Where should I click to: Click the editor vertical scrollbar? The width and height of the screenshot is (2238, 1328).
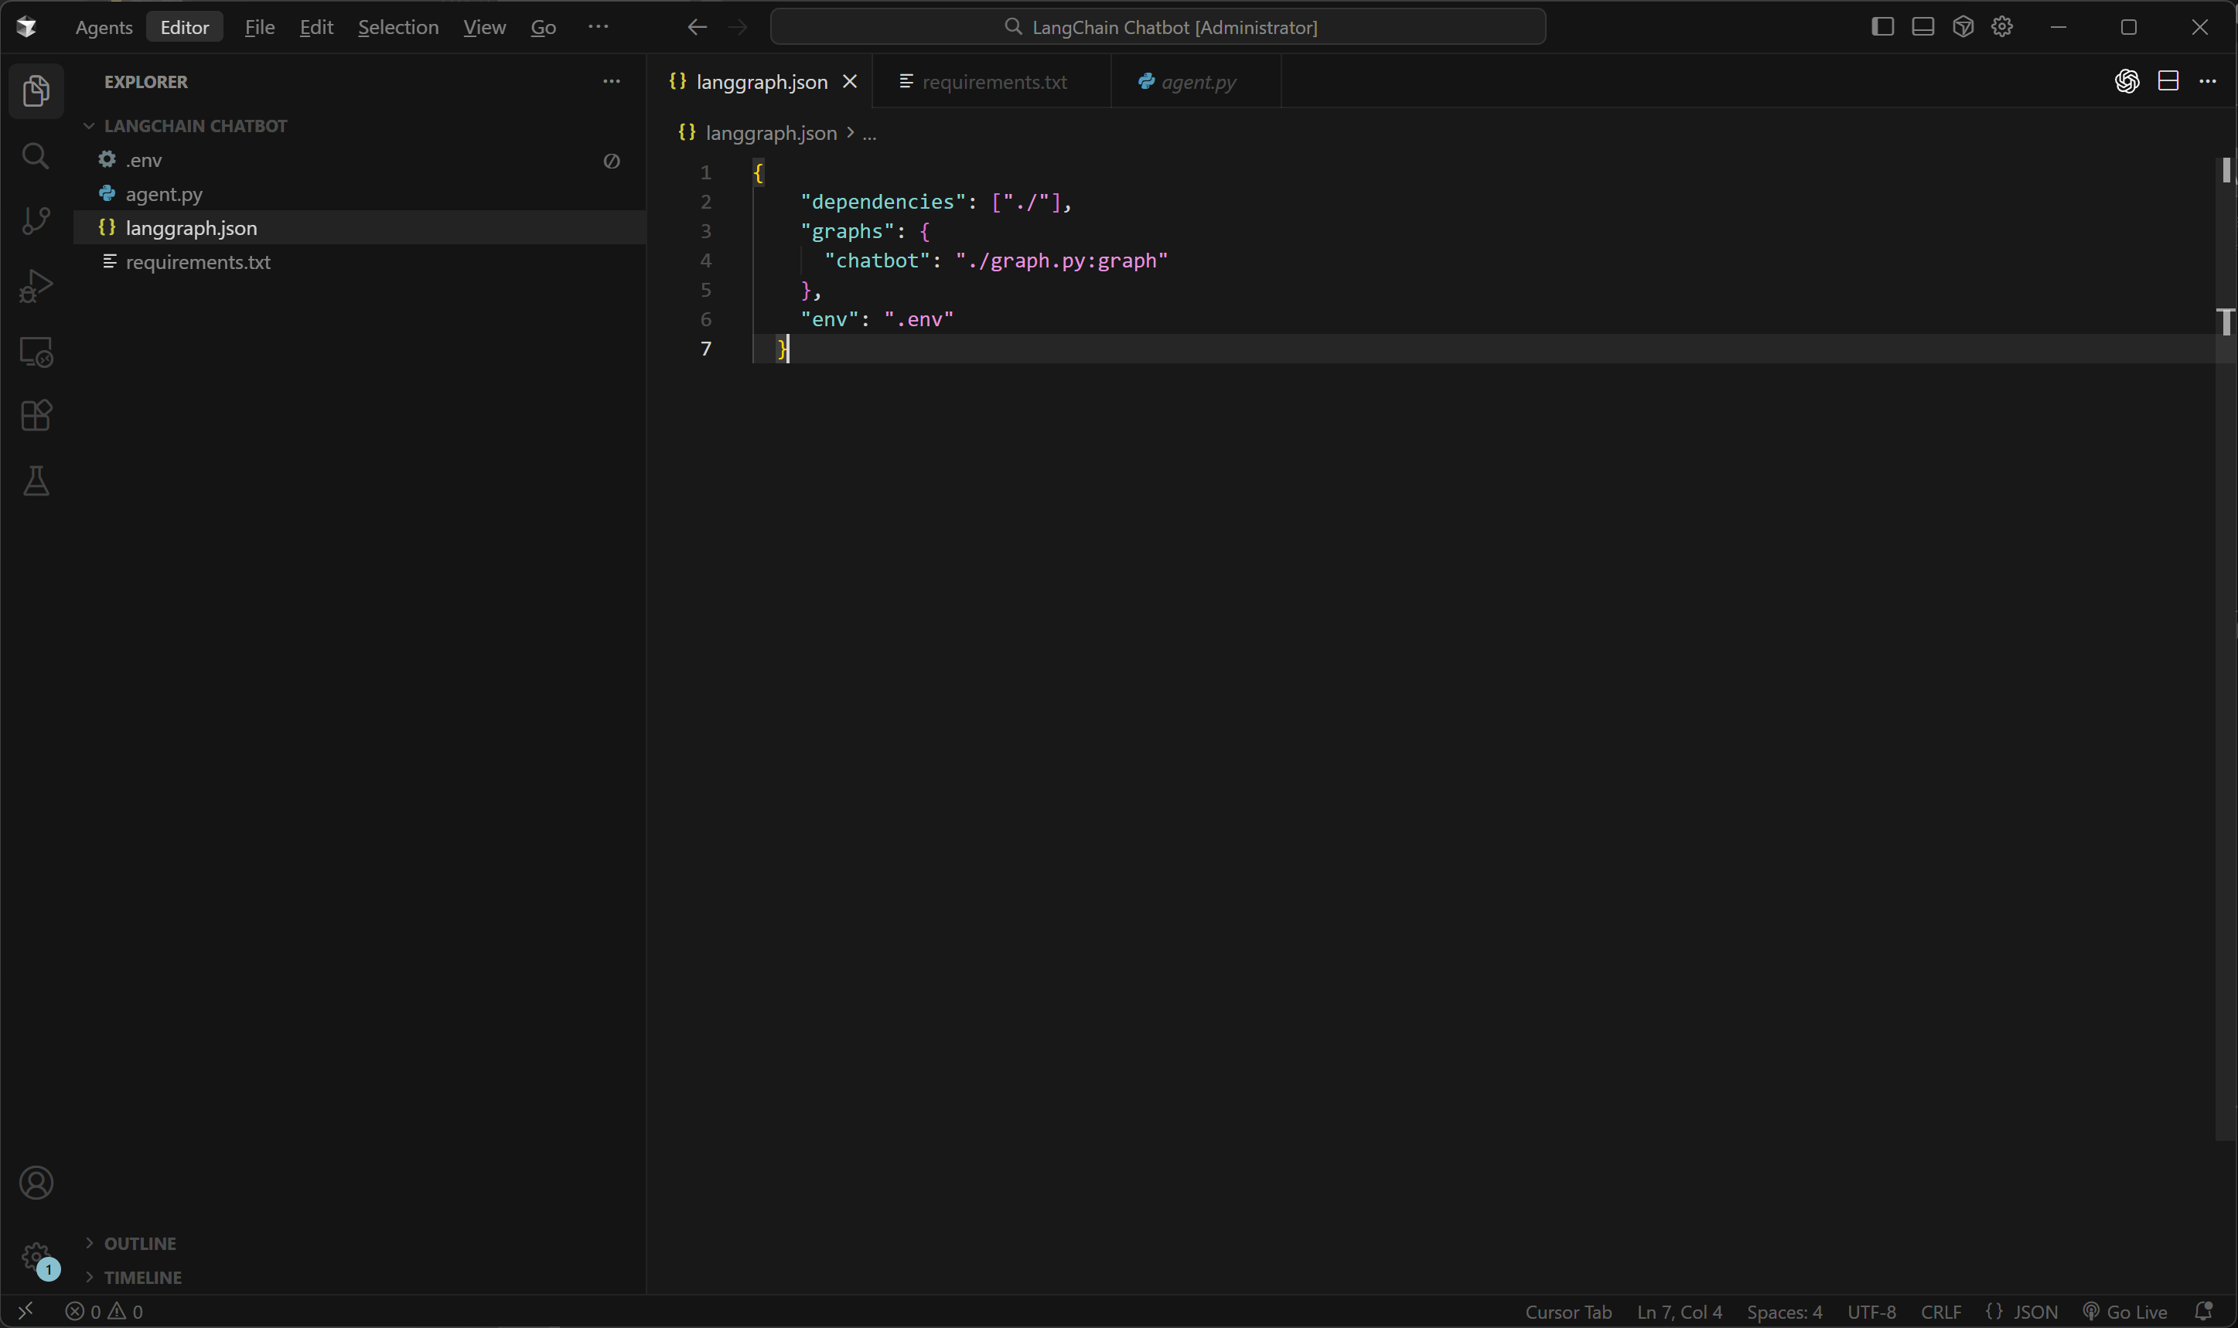(x=2226, y=649)
